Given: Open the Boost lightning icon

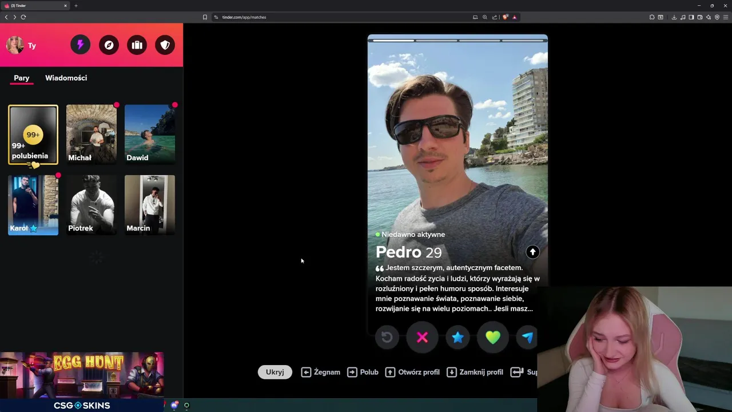Looking at the screenshot, I should coord(80,45).
